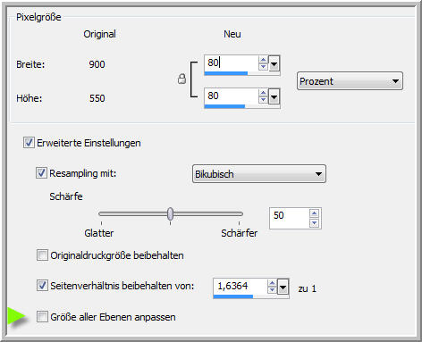
Task: Uncheck Erweiterte Einstellungen checkbox
Action: tap(29, 143)
